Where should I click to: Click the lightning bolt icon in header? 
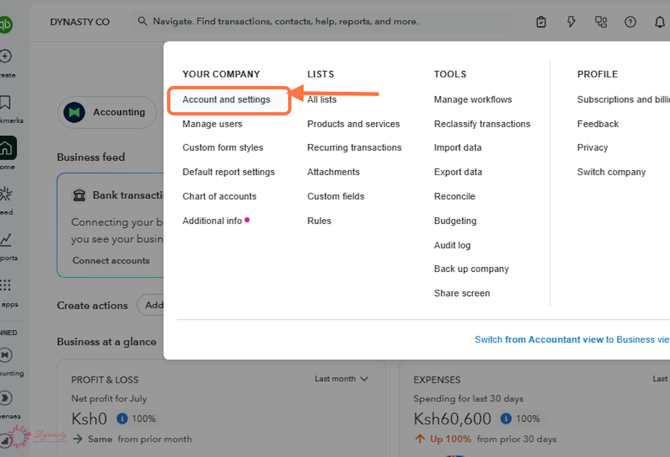point(571,22)
